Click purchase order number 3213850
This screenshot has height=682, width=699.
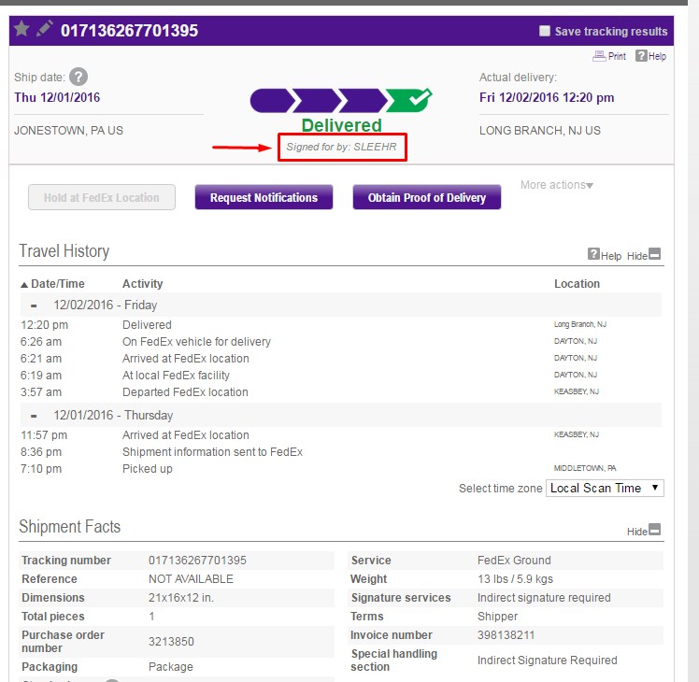tap(171, 642)
